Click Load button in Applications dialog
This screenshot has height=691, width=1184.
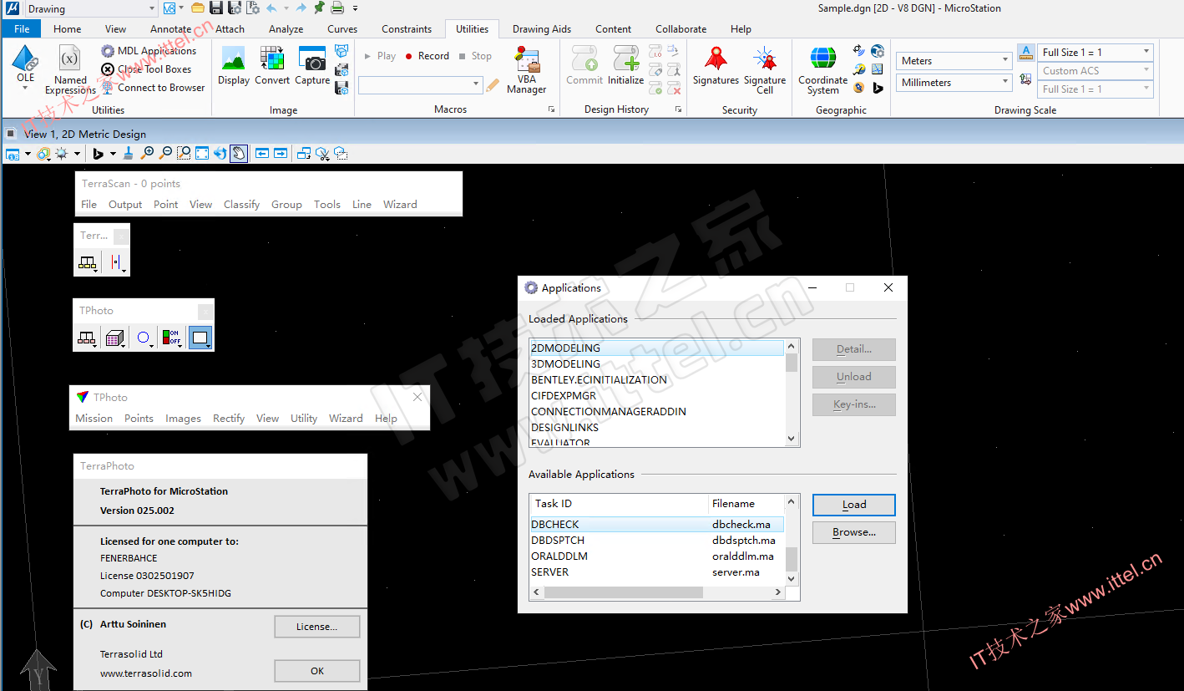coord(854,505)
